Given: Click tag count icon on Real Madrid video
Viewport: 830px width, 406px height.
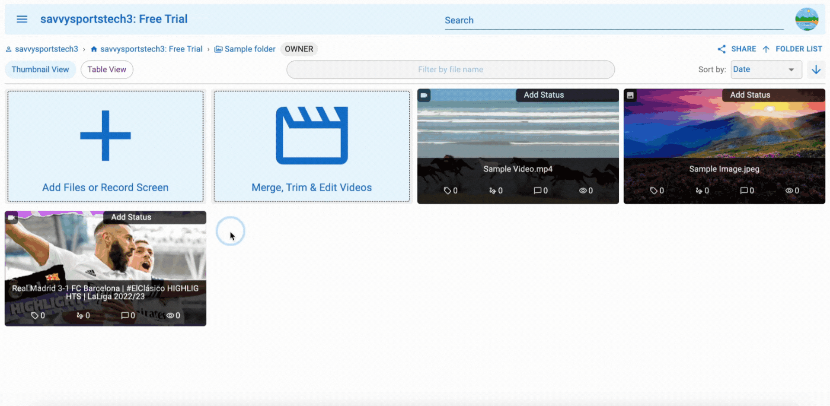Looking at the screenshot, I should point(35,316).
